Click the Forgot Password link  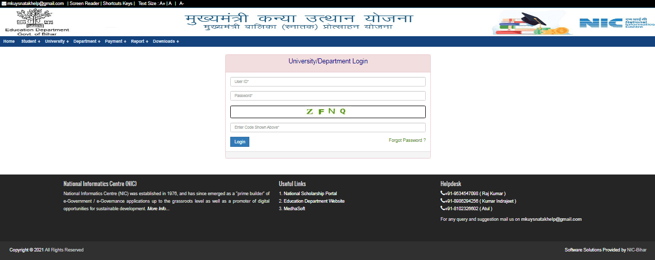coord(407,140)
